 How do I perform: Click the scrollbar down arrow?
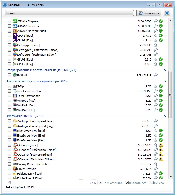(x=170, y=177)
